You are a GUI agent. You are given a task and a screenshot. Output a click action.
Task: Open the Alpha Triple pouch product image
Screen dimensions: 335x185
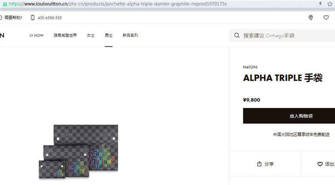79,152
